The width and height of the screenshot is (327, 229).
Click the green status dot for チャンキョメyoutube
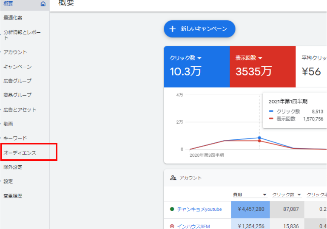pos(172,209)
